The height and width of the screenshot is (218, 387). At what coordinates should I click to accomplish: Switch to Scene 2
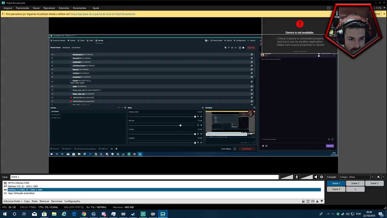point(355,183)
